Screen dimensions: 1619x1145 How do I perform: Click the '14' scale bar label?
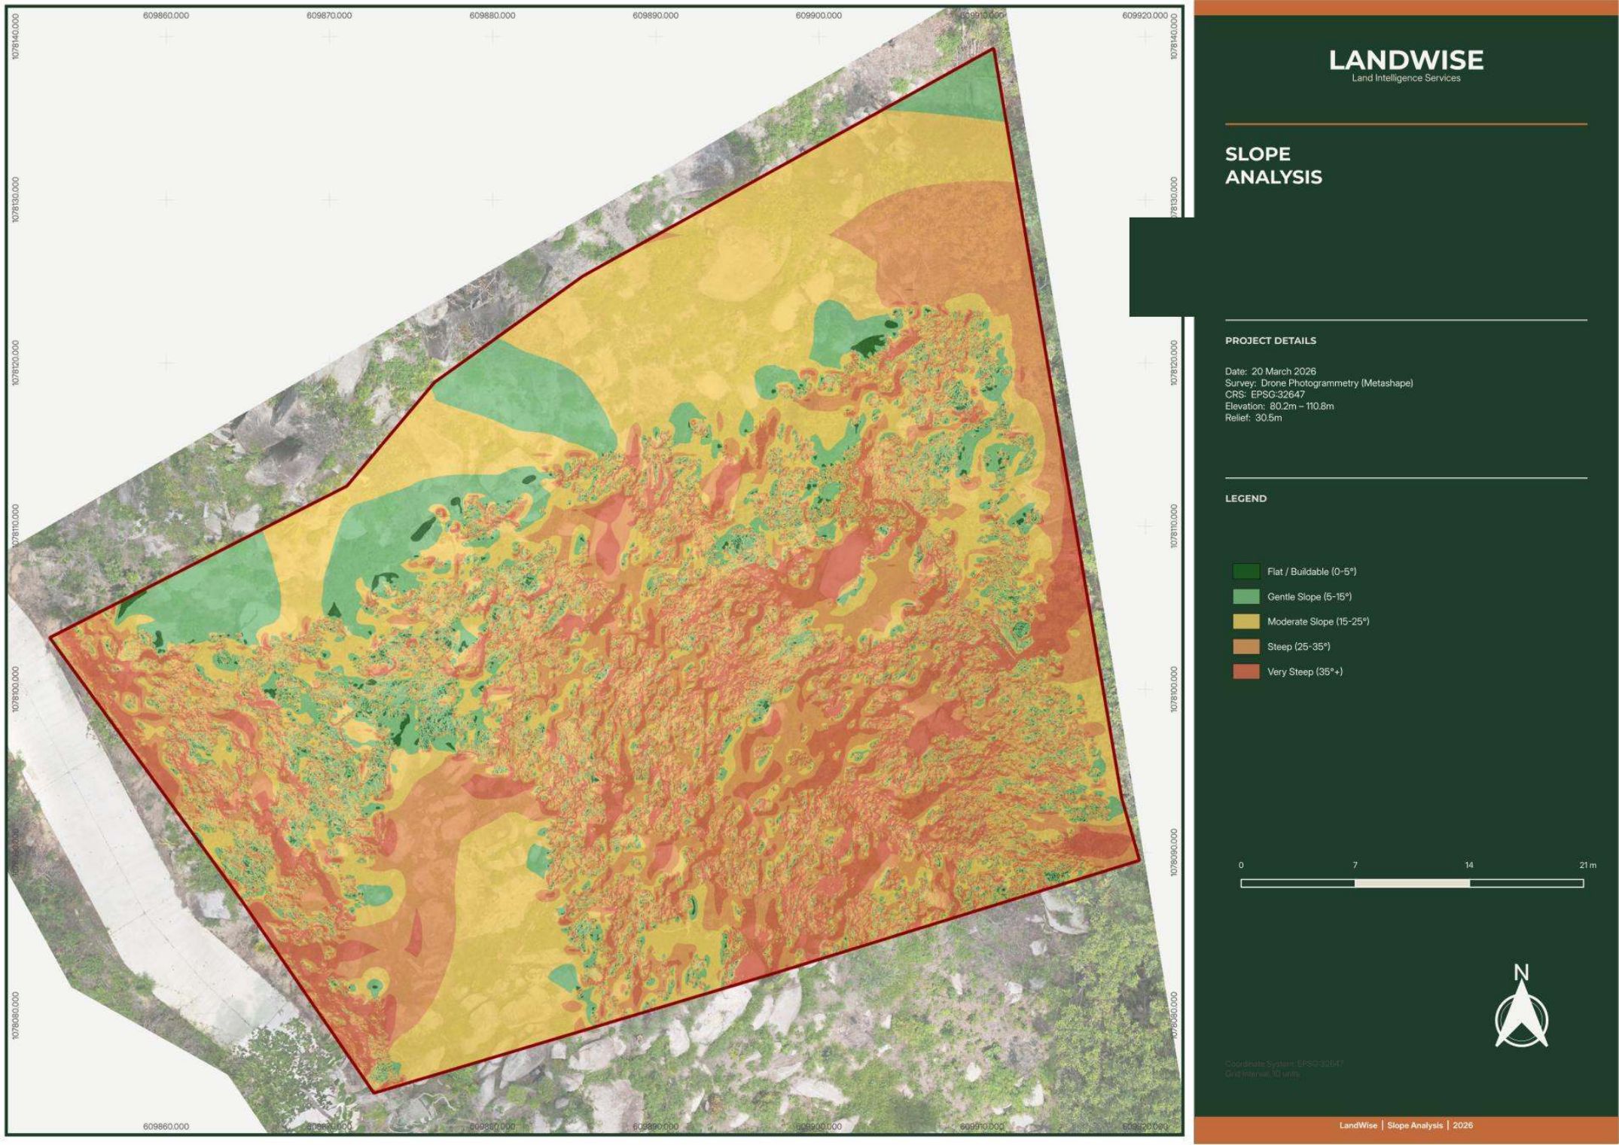point(1469,865)
